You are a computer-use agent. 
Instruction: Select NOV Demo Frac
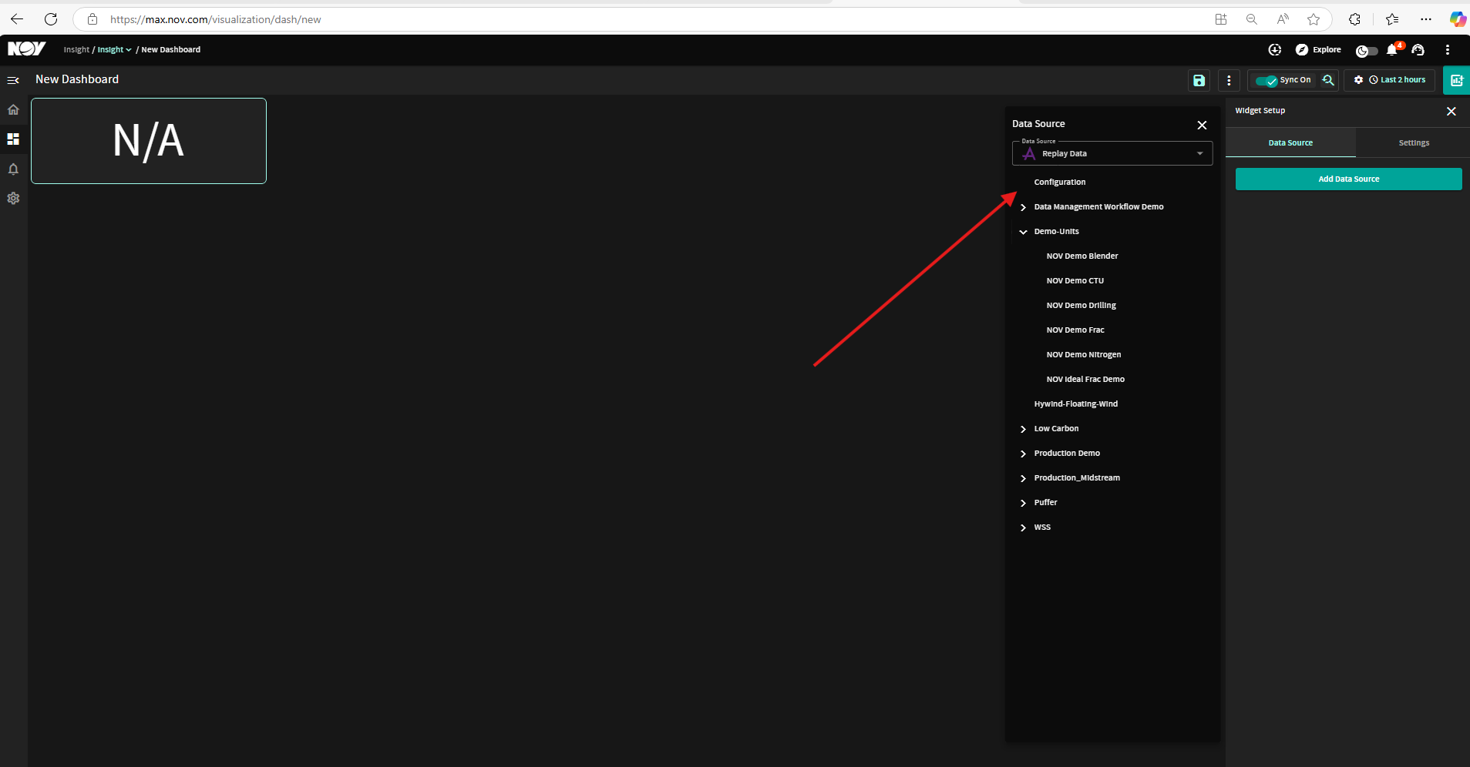tap(1075, 330)
